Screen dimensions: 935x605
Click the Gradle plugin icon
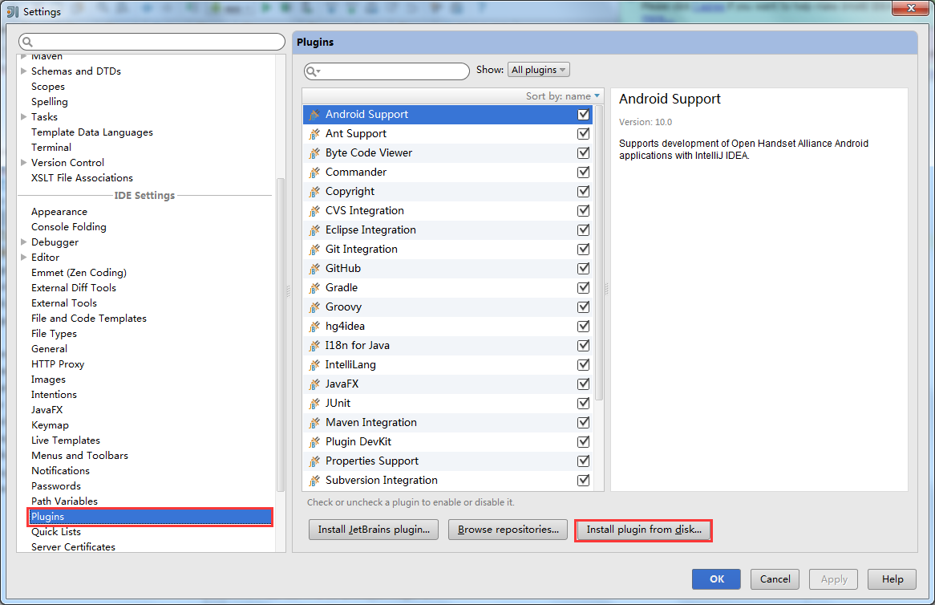pyautogui.click(x=314, y=287)
